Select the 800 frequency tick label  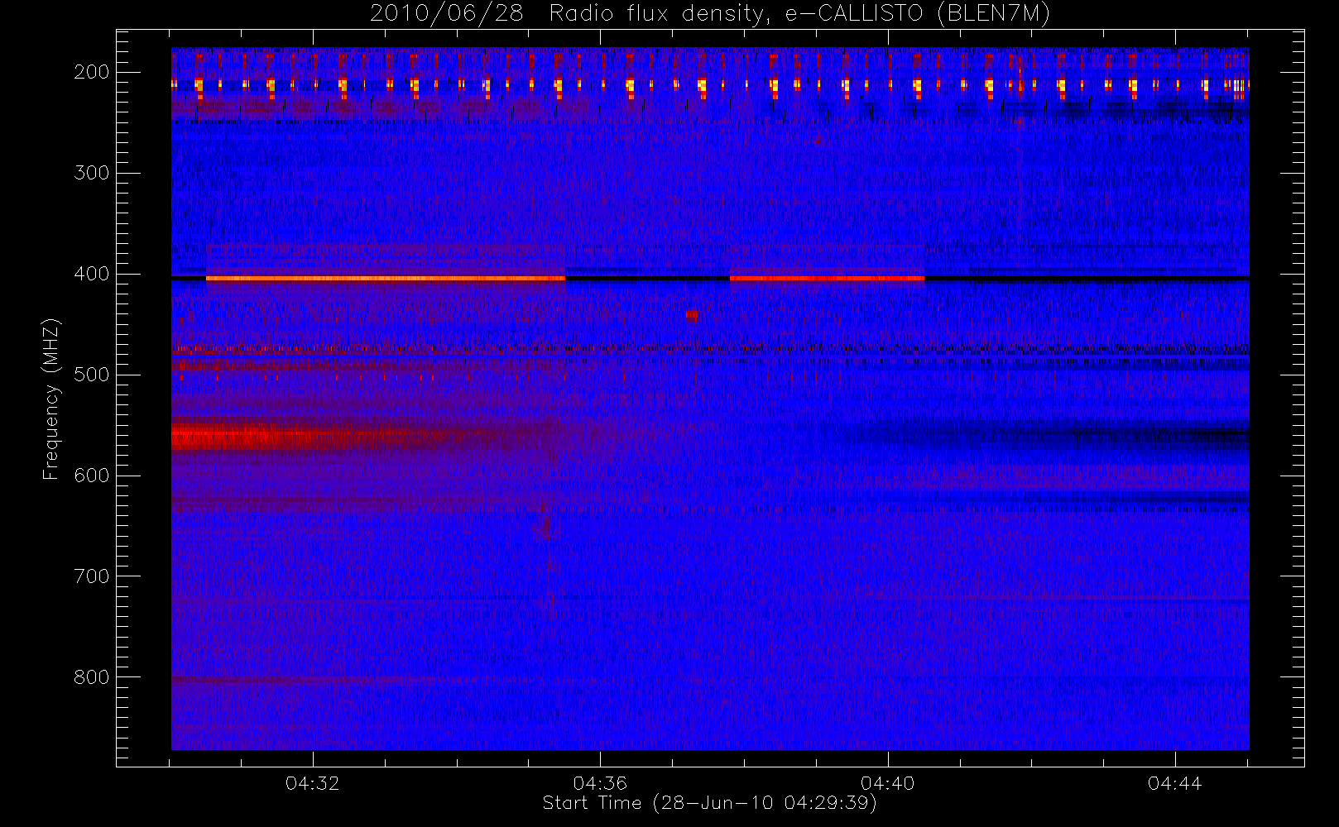pyautogui.click(x=91, y=677)
